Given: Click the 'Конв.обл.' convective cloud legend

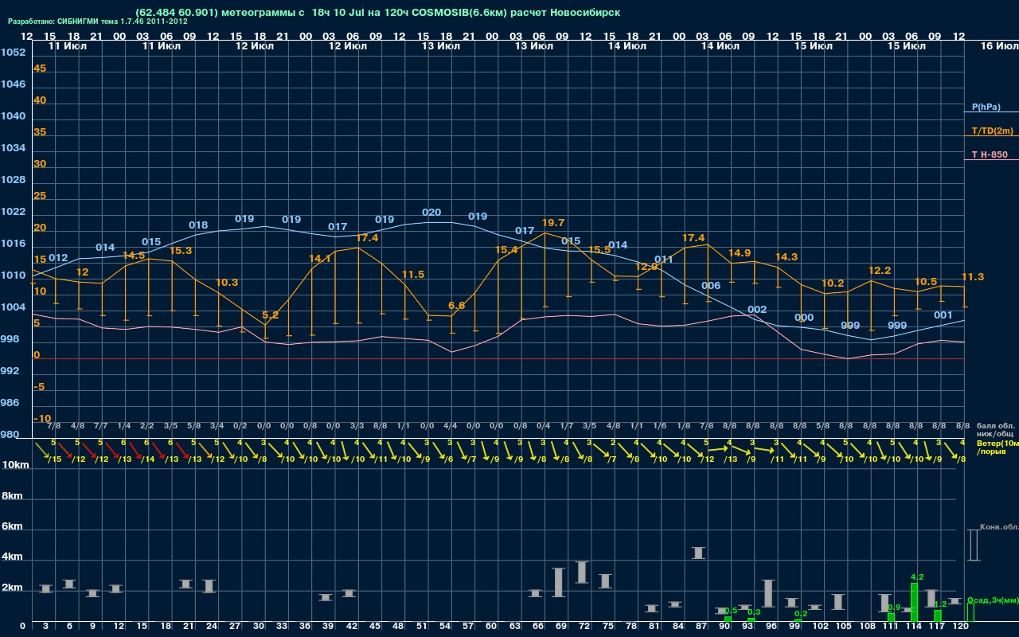Looking at the screenshot, I should click(999, 526).
